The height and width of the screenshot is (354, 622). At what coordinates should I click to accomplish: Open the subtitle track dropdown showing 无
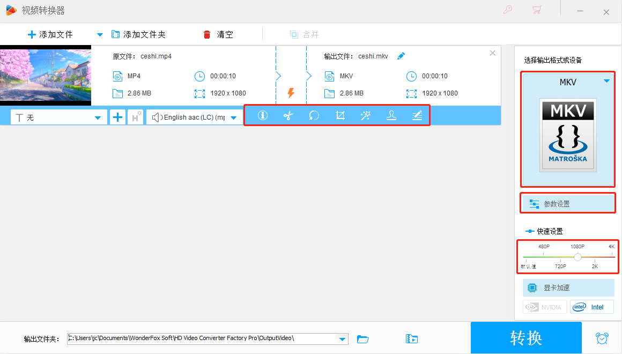click(x=58, y=117)
